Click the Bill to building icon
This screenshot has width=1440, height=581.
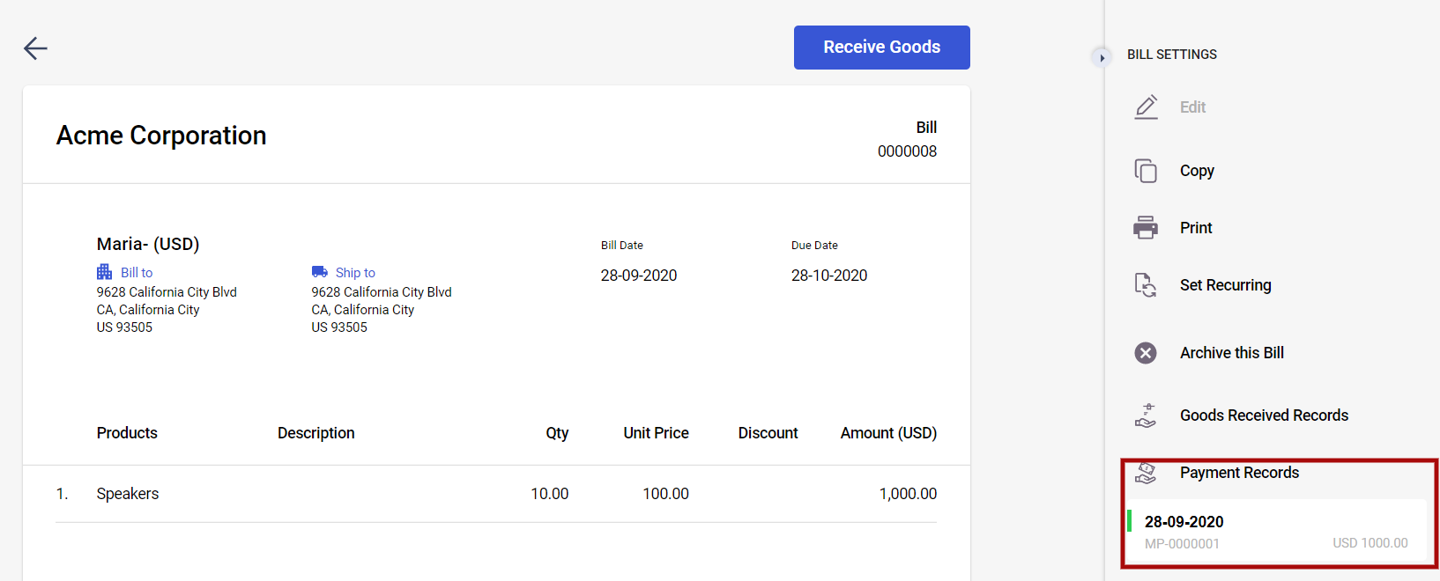click(105, 272)
